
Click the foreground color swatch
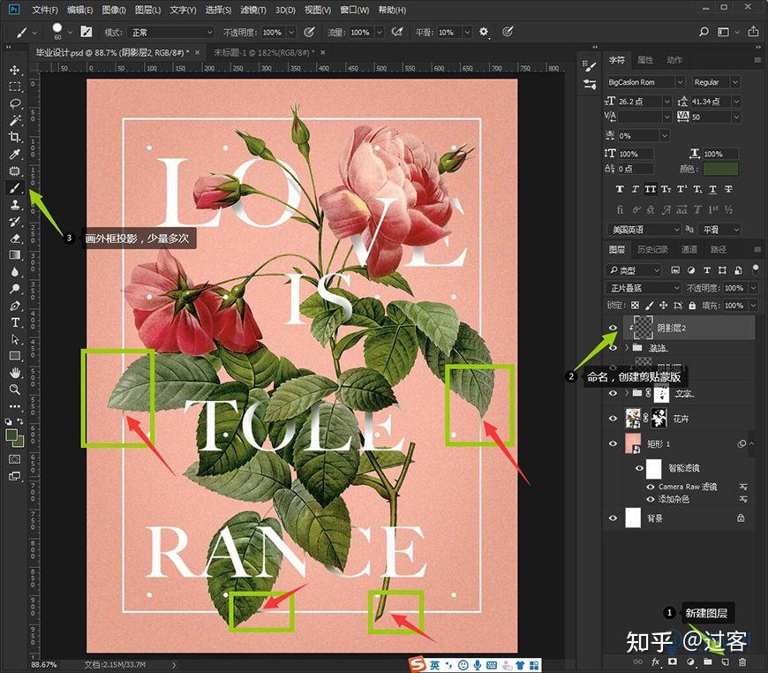tap(11, 435)
